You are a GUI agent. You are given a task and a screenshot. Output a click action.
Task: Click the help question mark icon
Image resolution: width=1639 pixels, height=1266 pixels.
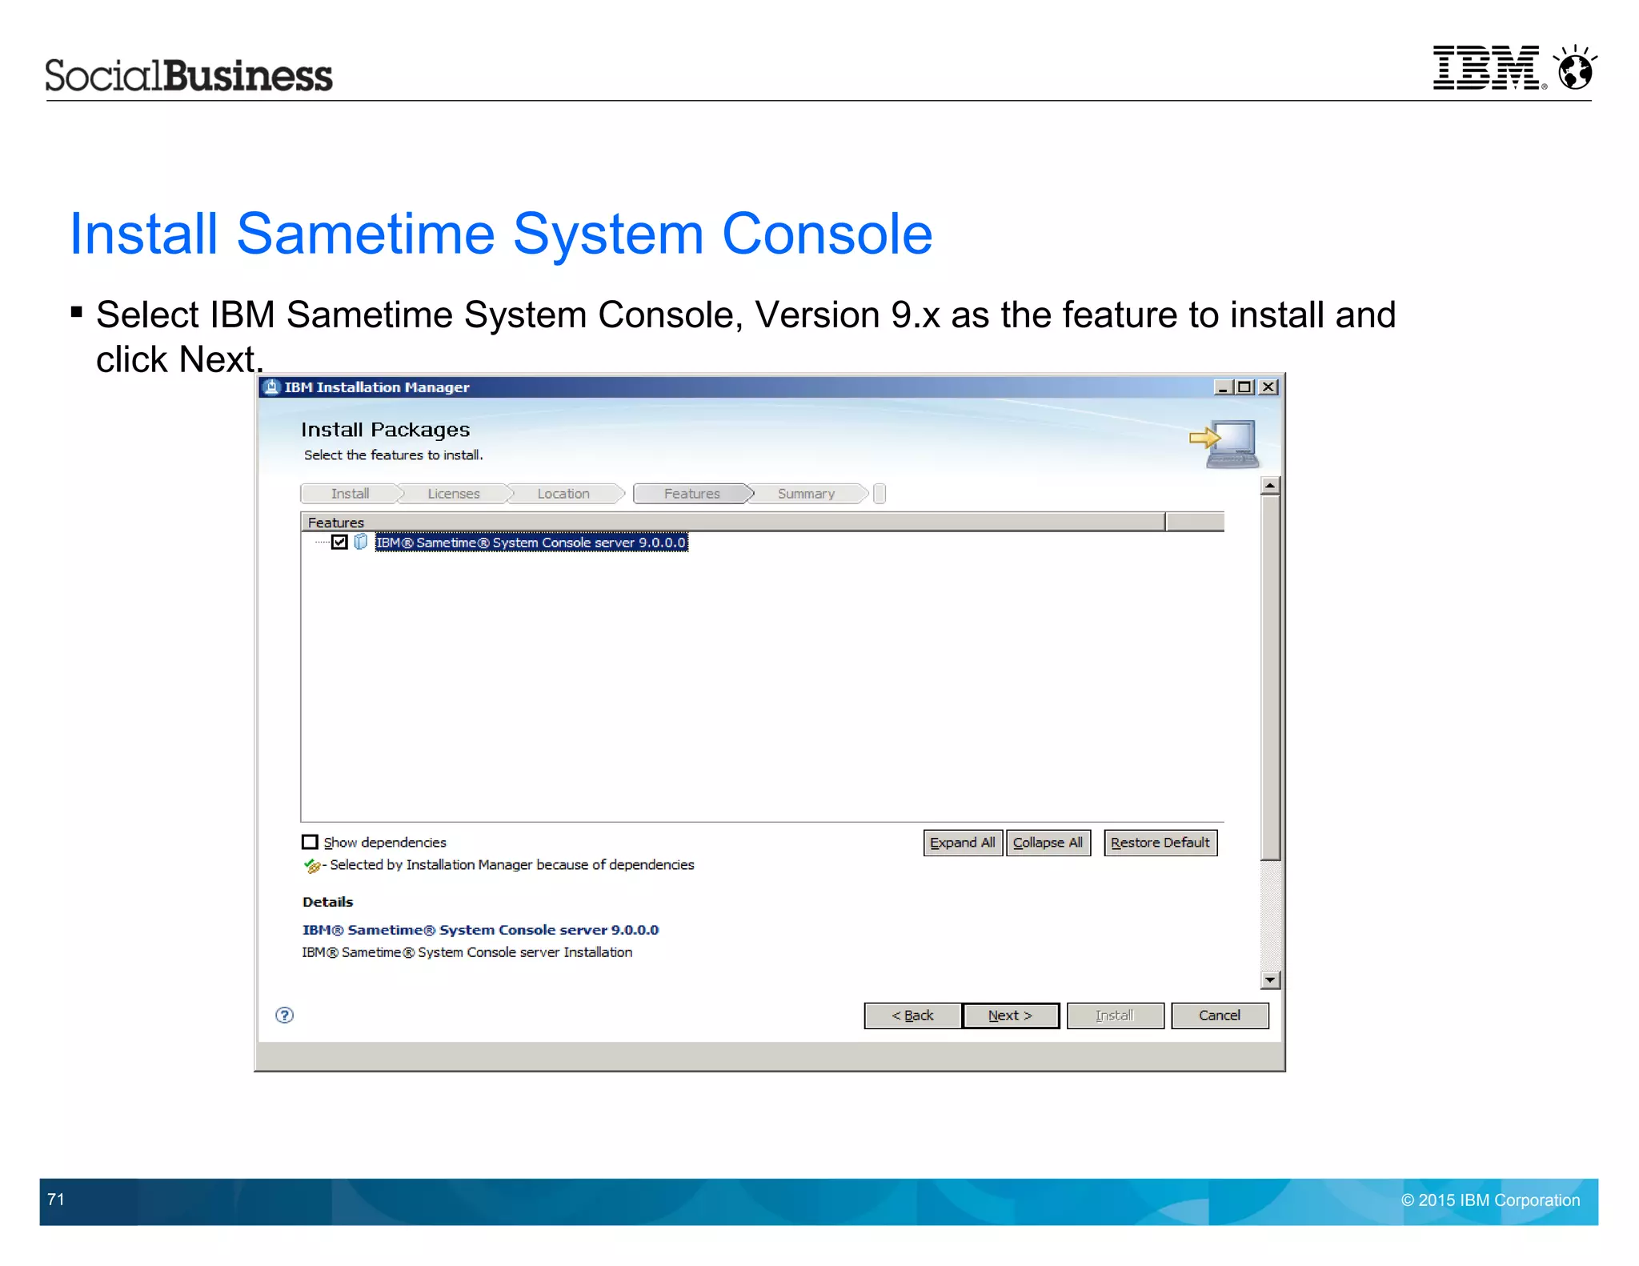tap(284, 1016)
